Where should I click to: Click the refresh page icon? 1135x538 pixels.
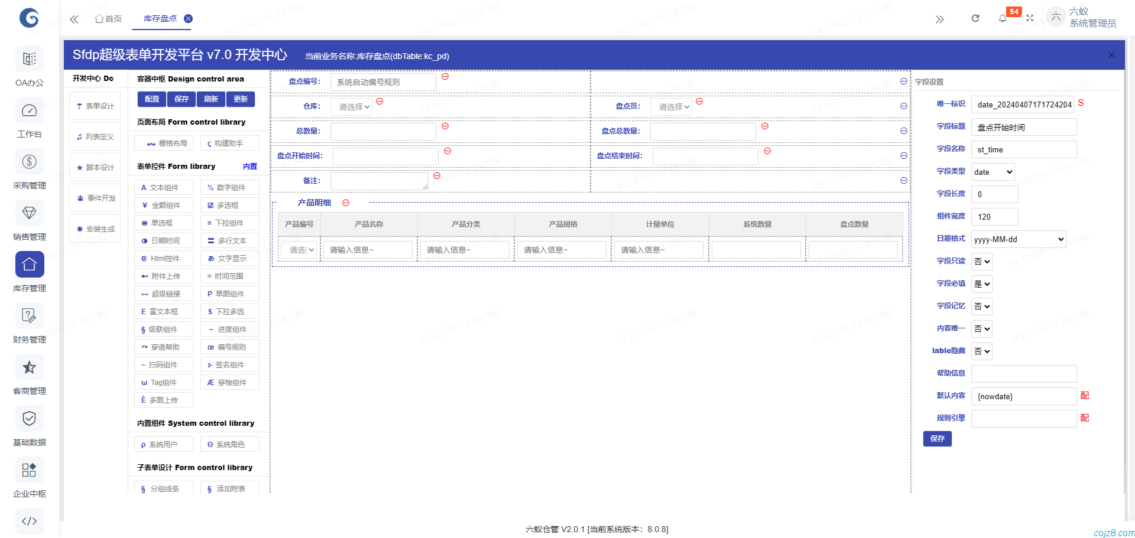tap(975, 18)
